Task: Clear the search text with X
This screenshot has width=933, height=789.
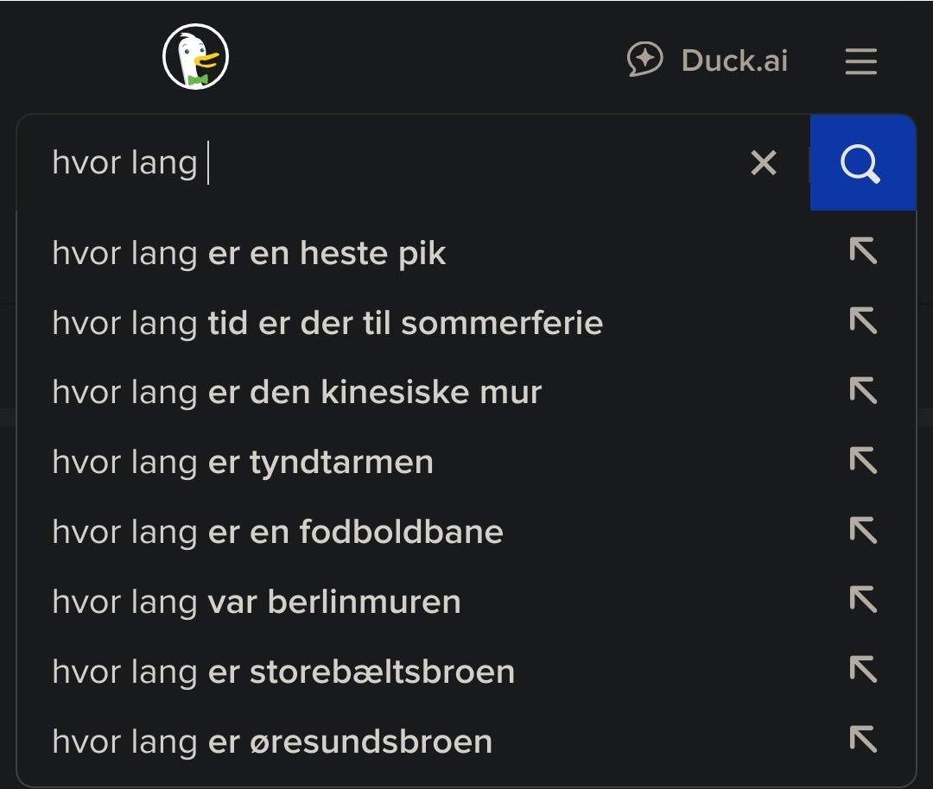Action: [x=764, y=162]
